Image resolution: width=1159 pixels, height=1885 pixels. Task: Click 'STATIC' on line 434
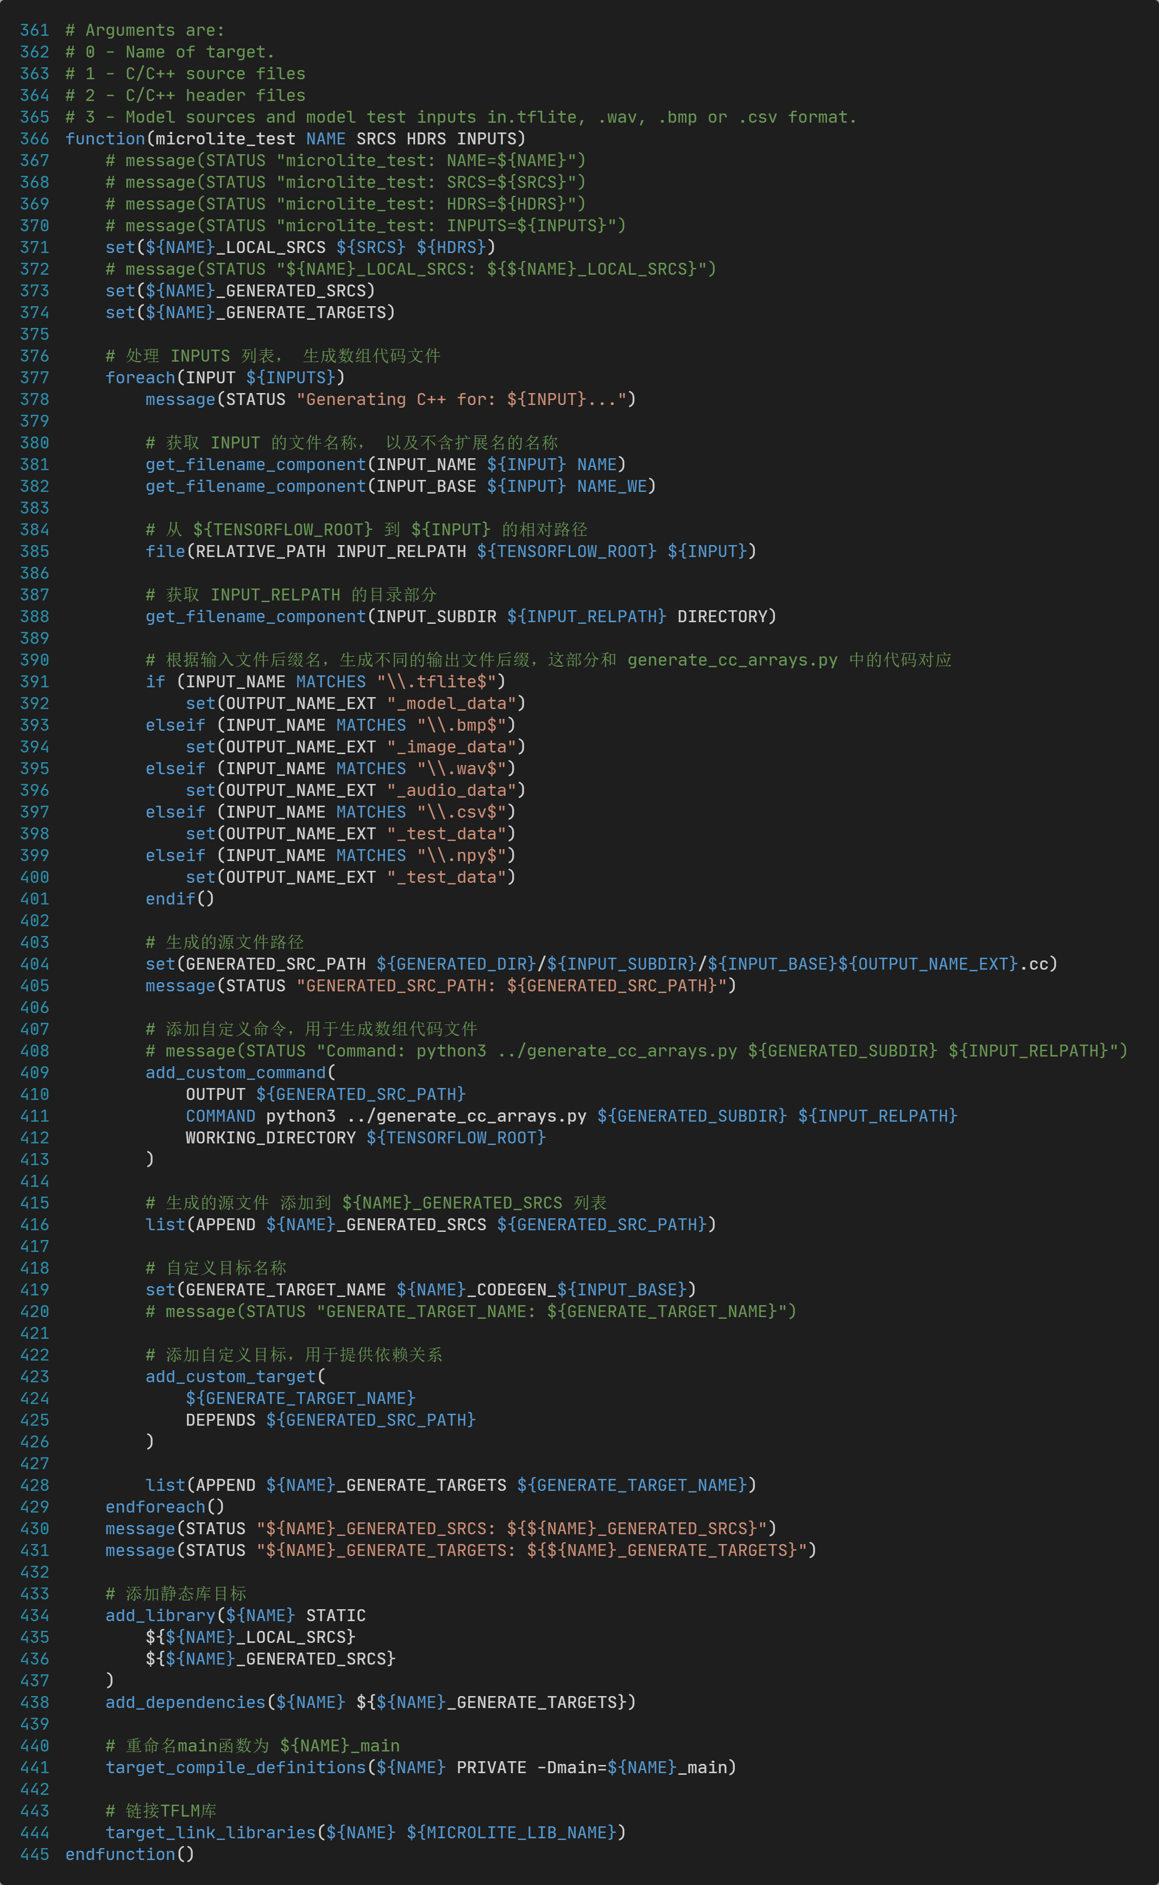(x=336, y=1615)
